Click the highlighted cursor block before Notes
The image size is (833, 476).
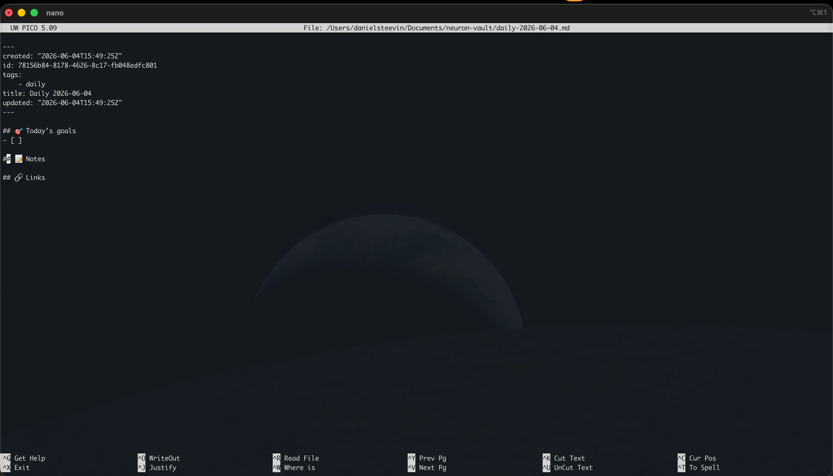pyautogui.click(x=9, y=159)
